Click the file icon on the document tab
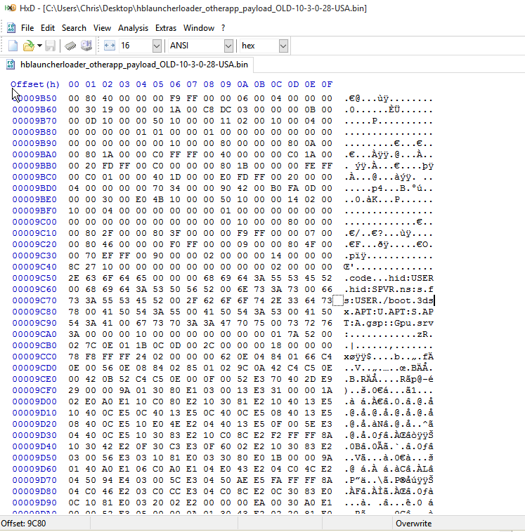Image resolution: width=525 pixels, height=532 pixels. tap(11, 65)
